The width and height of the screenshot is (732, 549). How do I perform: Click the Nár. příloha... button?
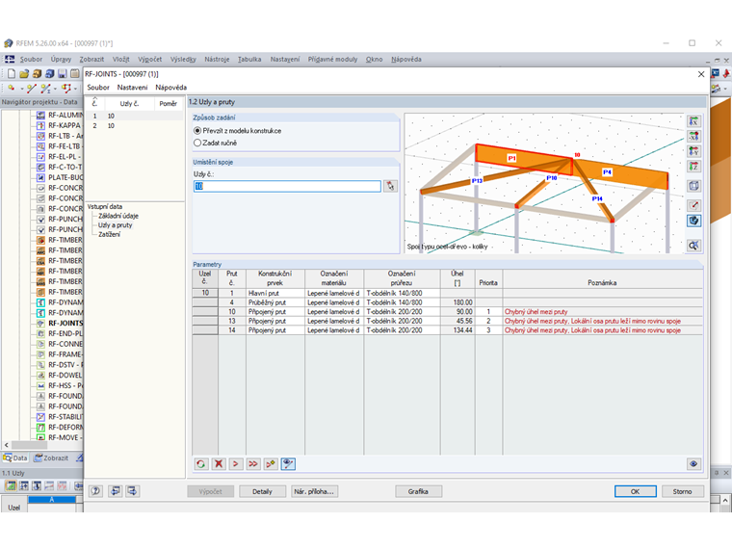point(314,491)
